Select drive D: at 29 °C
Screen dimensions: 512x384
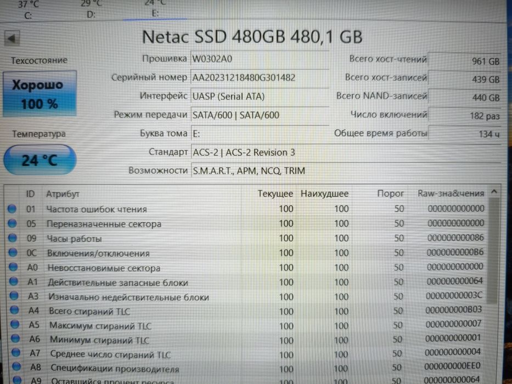pyautogui.click(x=91, y=9)
